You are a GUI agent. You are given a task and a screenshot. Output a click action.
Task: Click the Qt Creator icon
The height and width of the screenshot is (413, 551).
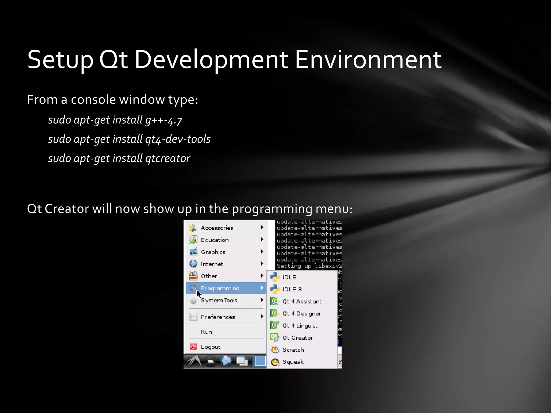coord(275,338)
